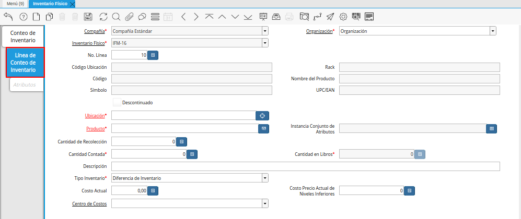521x219 pixels.
Task: Go to next record arrow
Action: pyautogui.click(x=196, y=17)
